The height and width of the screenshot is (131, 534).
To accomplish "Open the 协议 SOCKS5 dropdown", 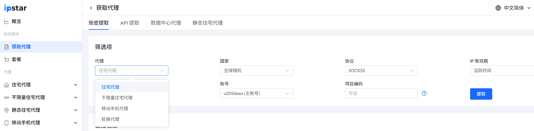I will click(381, 71).
